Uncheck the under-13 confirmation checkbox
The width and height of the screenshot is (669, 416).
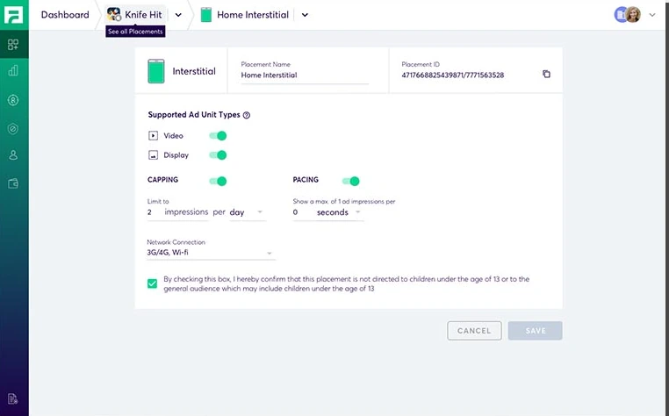(x=152, y=283)
